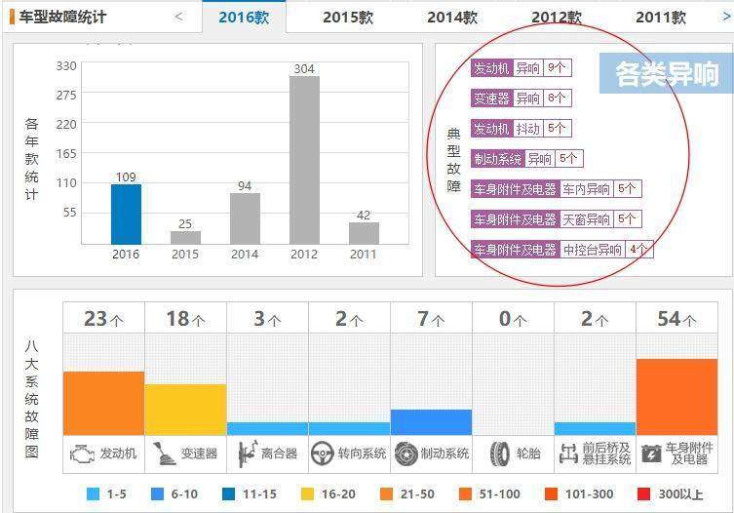Click the tire (轮胎) icon
This screenshot has width=734, height=513.
500,454
